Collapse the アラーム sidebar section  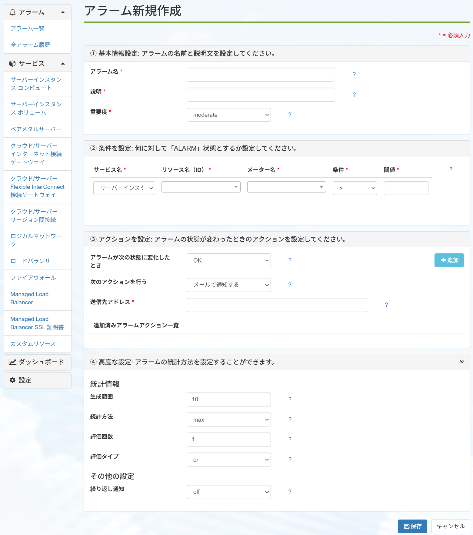click(x=63, y=12)
